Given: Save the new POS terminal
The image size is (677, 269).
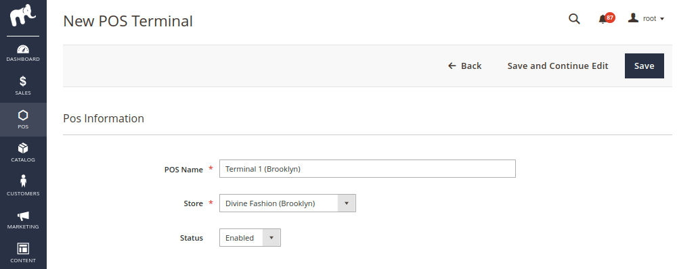Looking at the screenshot, I should (645, 66).
